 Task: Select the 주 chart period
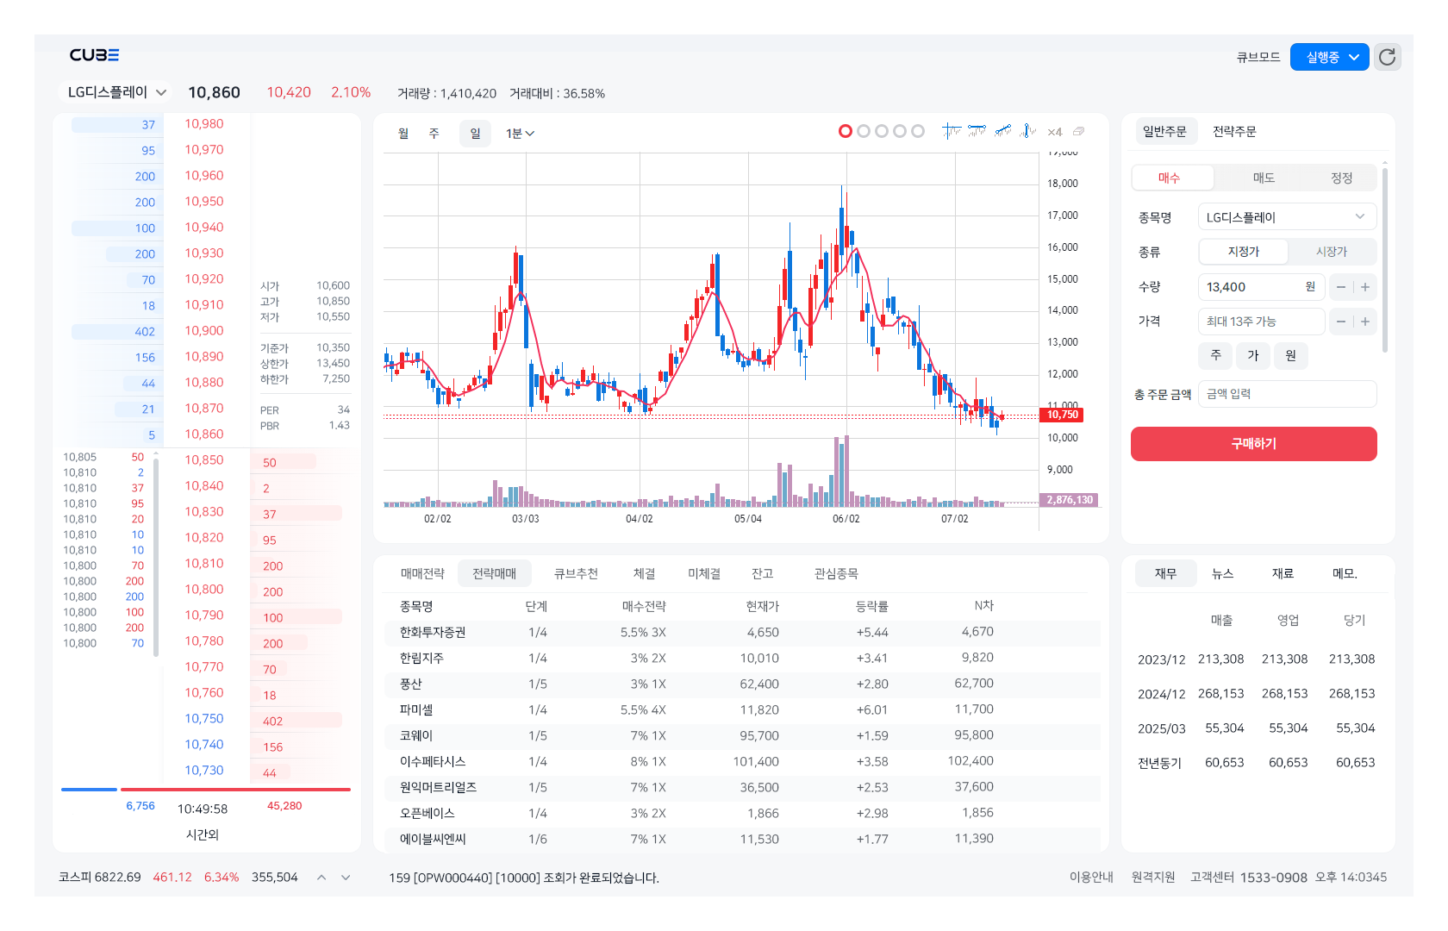point(434,134)
